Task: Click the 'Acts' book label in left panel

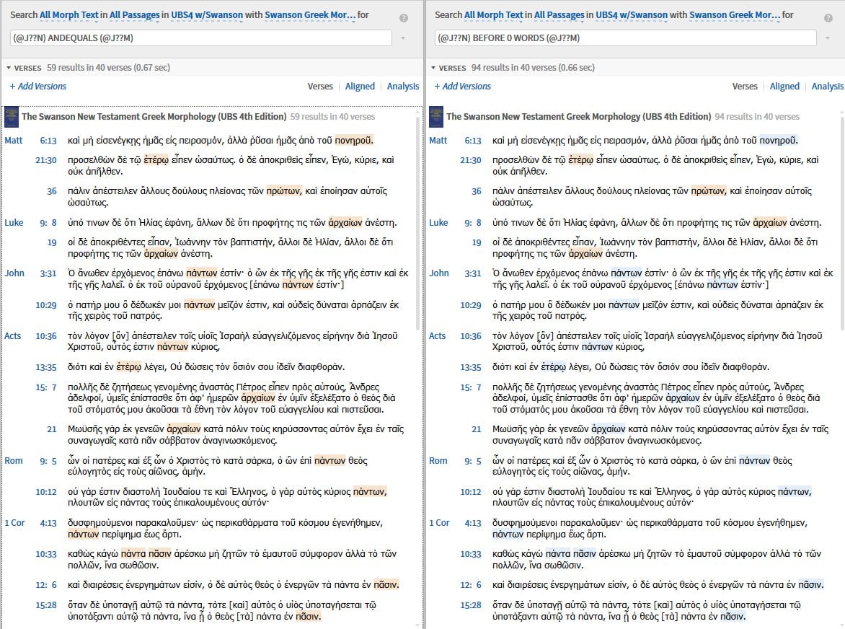Action: tap(12, 336)
